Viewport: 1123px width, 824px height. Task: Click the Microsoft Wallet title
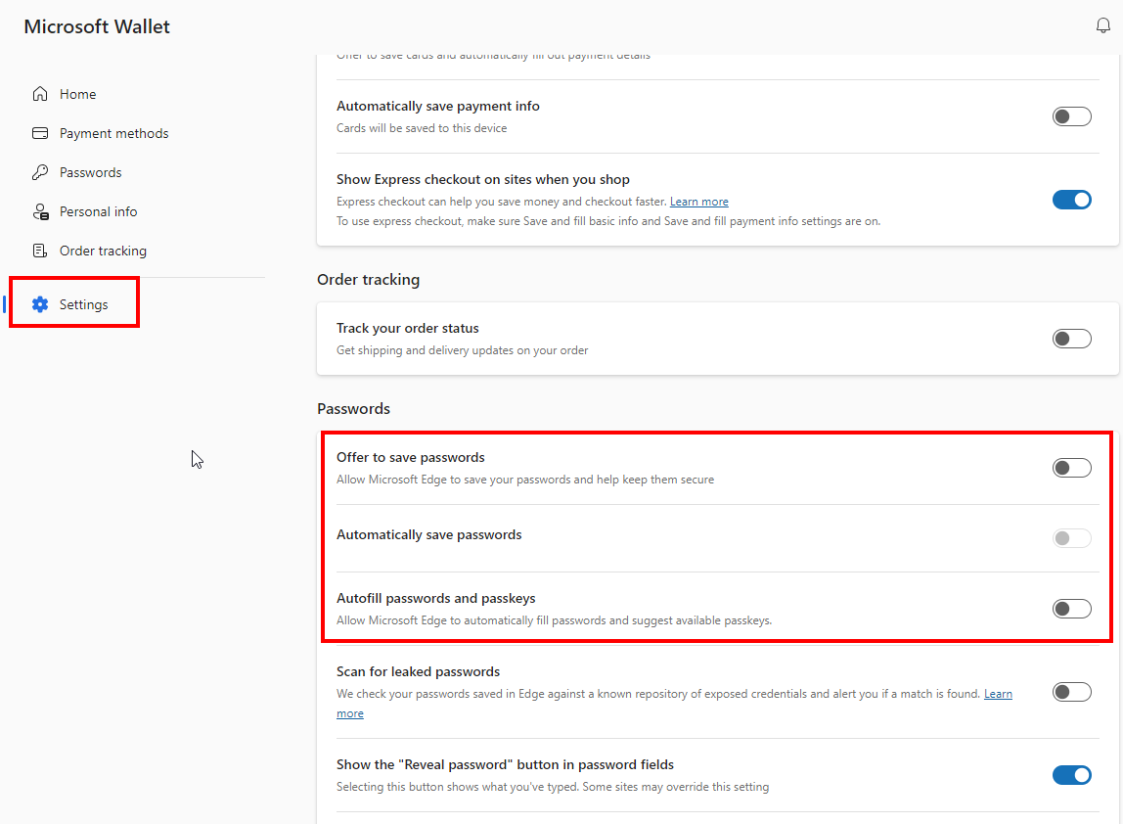97,26
